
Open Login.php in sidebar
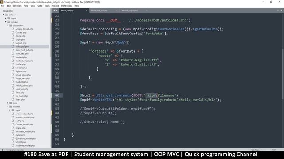(x=20, y=39)
